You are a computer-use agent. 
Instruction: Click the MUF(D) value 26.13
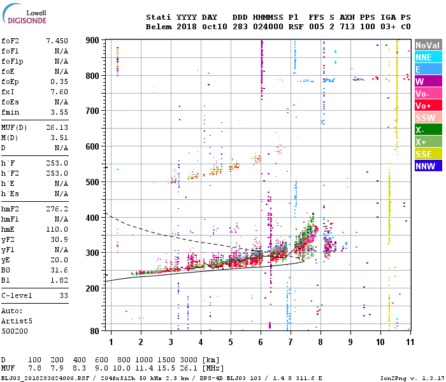click(x=57, y=127)
